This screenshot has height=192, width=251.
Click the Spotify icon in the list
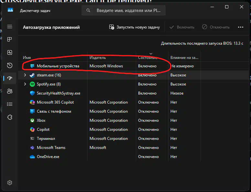click(x=32, y=84)
